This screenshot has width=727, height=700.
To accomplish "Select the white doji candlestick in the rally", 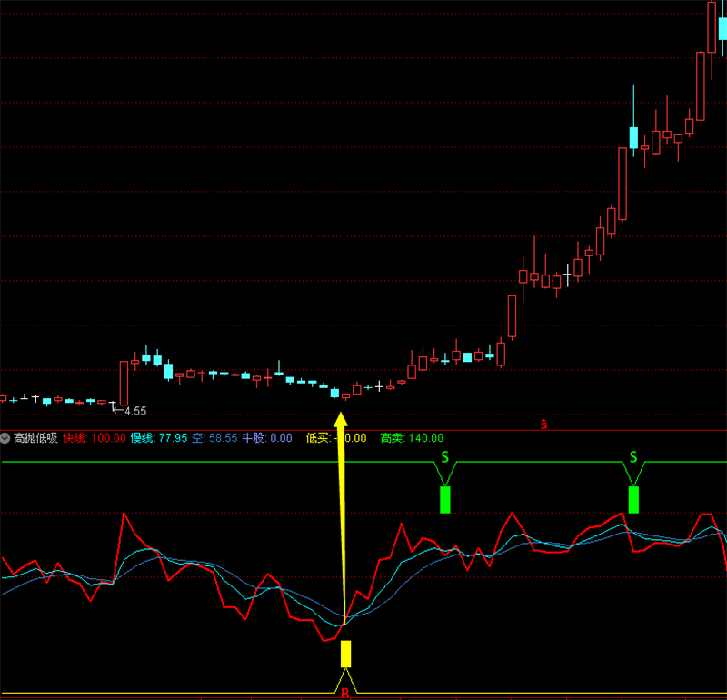I will (567, 275).
